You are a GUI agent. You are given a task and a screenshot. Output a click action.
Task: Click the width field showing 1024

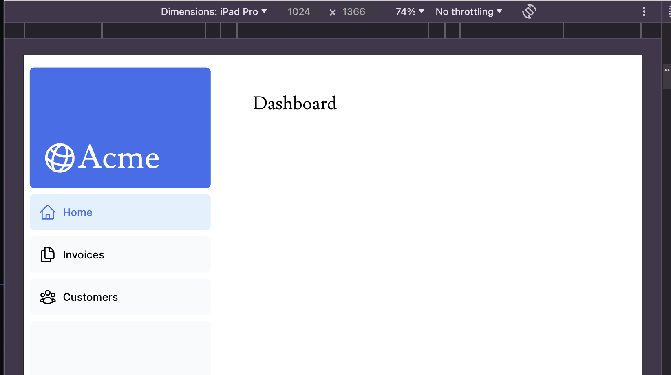(299, 12)
